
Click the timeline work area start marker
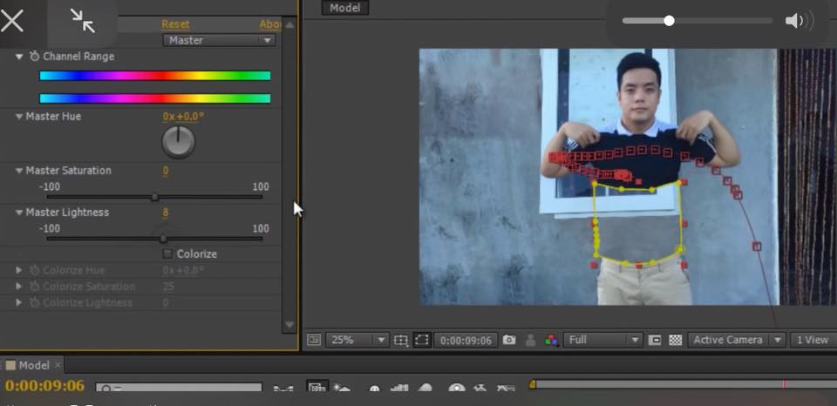532,383
